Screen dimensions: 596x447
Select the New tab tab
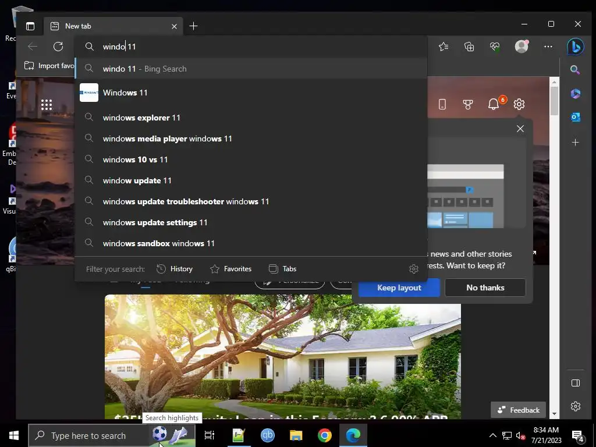pos(113,26)
